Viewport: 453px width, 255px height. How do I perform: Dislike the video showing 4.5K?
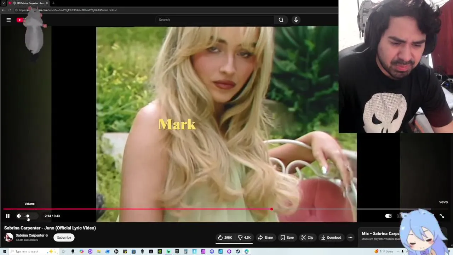pyautogui.click(x=244, y=237)
